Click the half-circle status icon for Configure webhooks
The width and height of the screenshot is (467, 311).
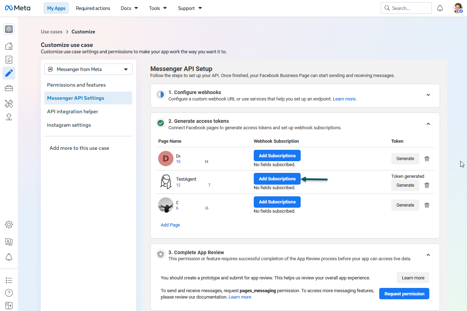tap(161, 94)
